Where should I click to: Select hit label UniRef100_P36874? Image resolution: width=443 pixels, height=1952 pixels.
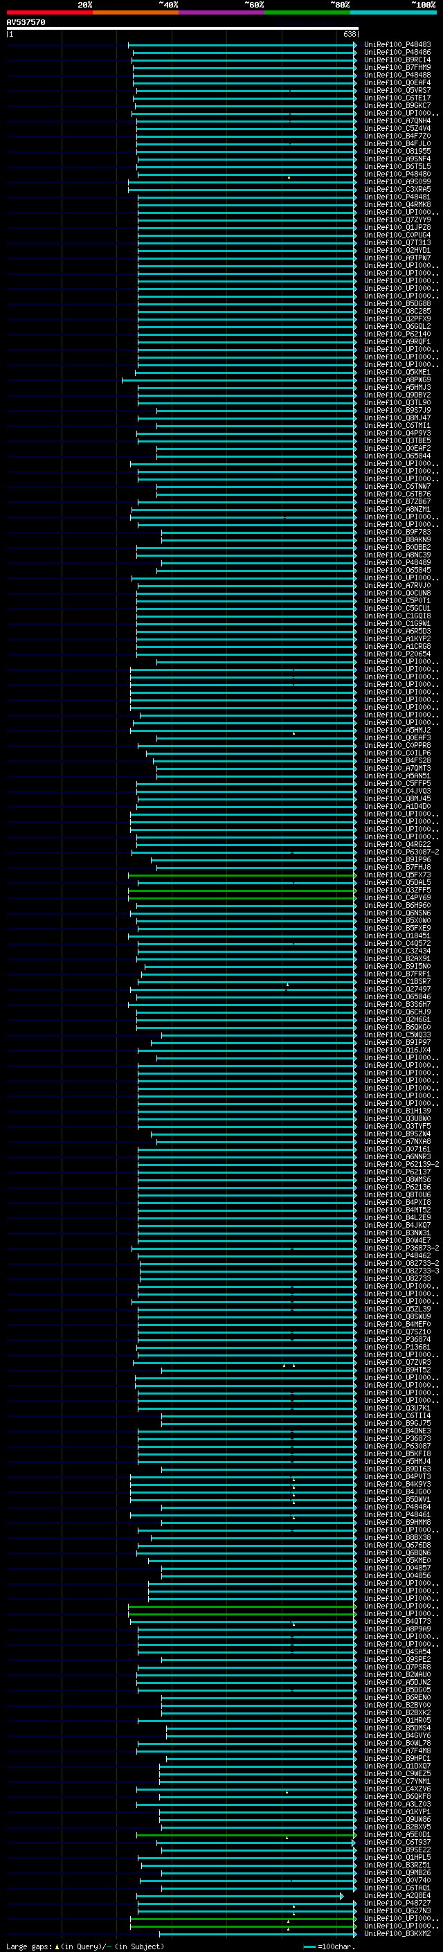click(x=397, y=1340)
